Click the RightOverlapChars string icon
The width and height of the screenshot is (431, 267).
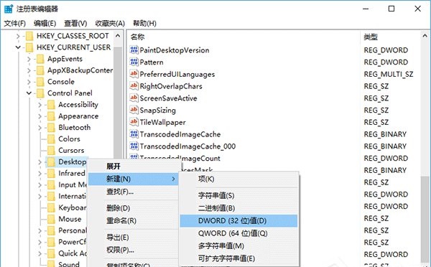coord(134,86)
